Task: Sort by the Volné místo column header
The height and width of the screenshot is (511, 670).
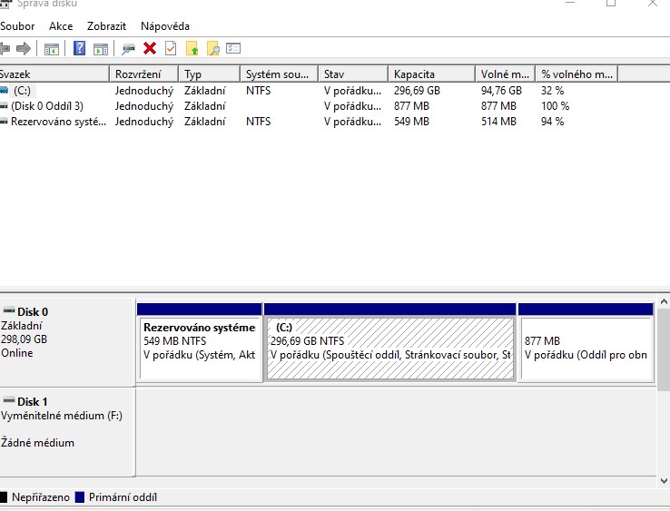Action: coord(505,74)
